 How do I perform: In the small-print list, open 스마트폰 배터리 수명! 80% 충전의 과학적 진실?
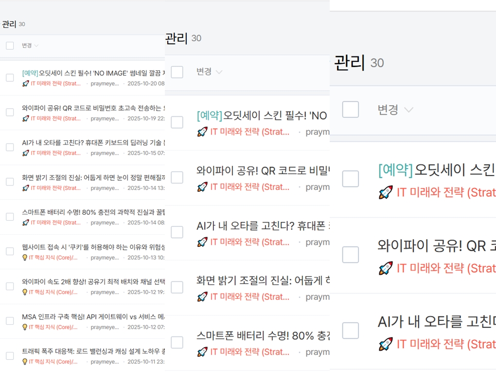(94, 212)
